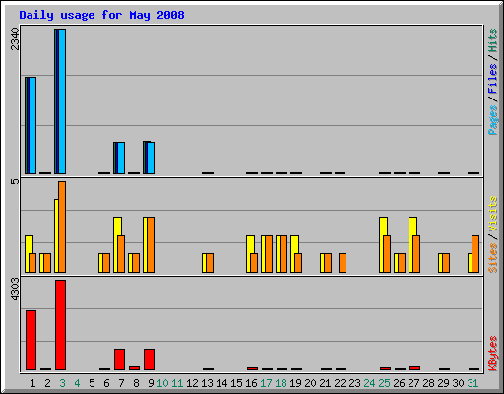Click the cyan Pages bar for day 9
Viewport: 504px width, 394px height.
(151, 158)
